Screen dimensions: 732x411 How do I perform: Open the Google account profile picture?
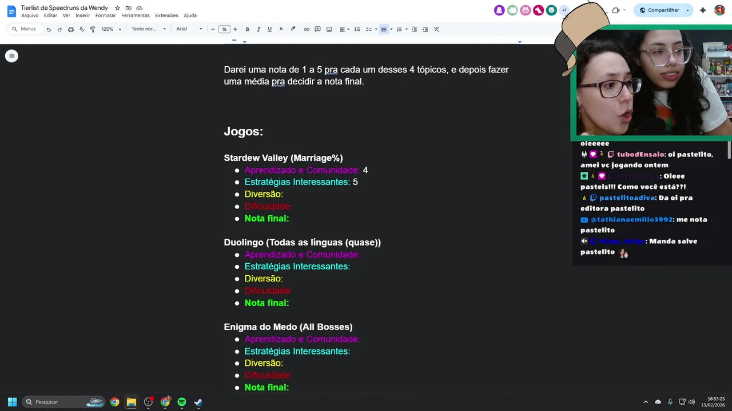[x=719, y=10]
